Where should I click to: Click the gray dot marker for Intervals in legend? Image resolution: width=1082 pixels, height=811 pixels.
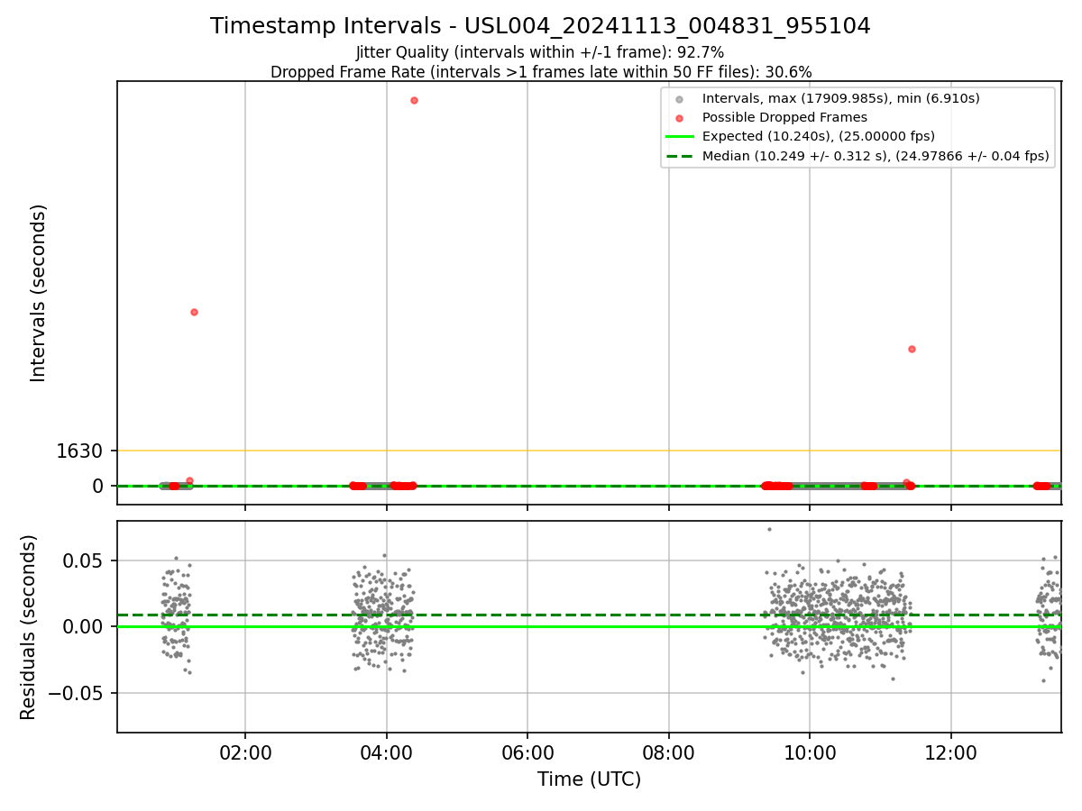pos(679,98)
